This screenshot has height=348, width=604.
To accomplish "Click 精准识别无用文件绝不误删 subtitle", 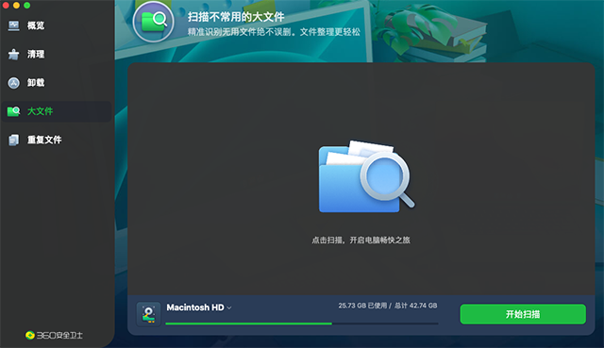I will click(274, 32).
